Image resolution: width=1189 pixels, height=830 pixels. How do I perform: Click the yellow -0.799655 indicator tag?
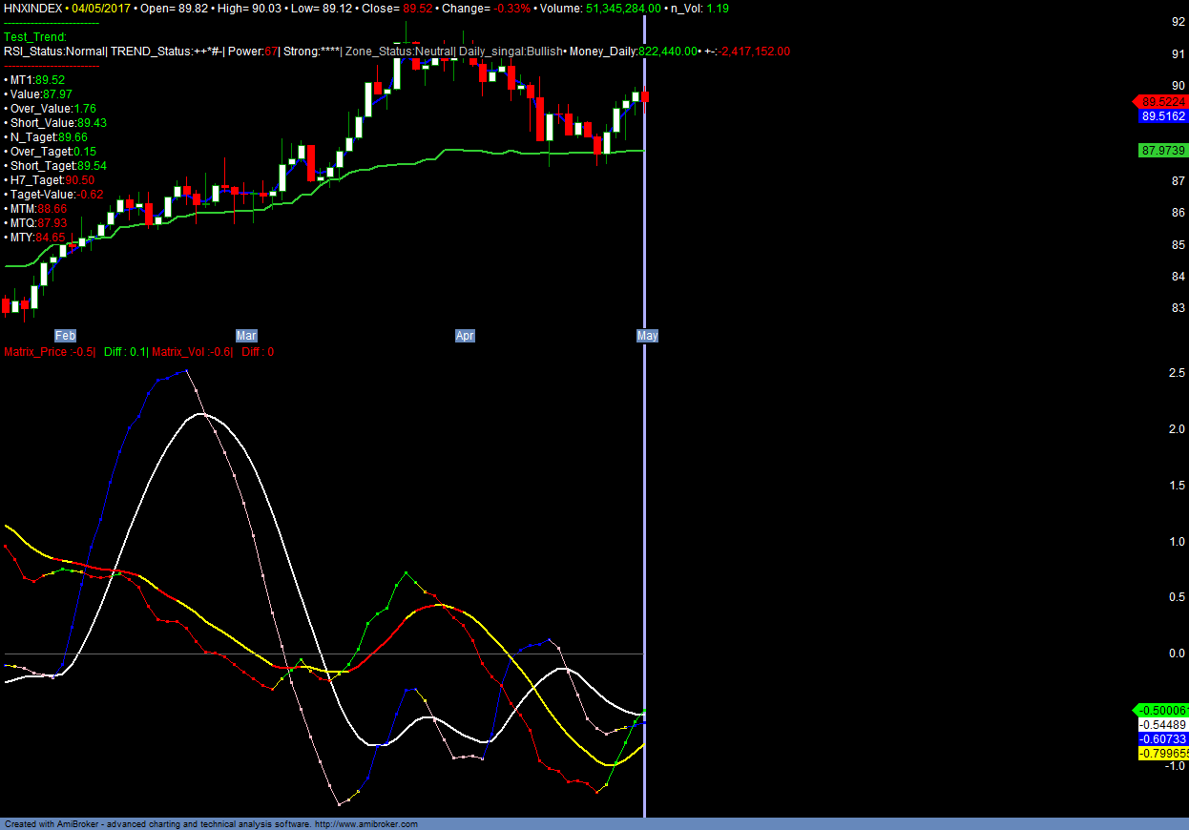coord(1162,754)
